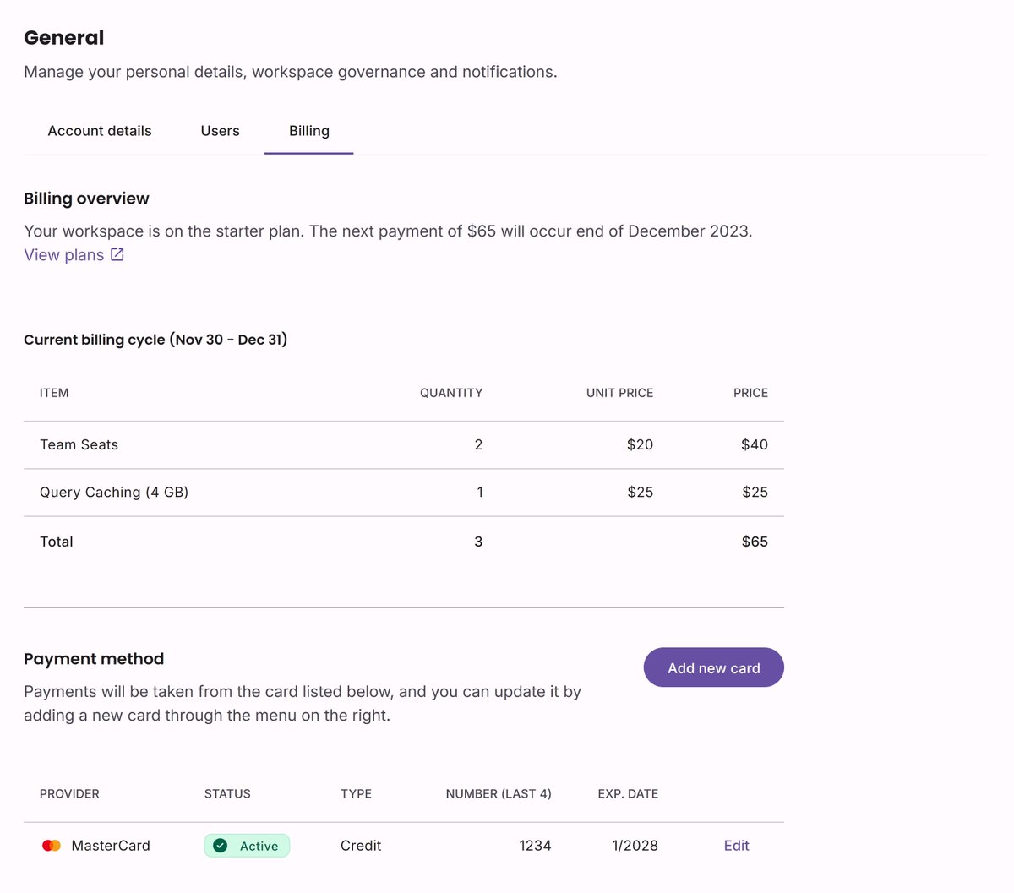The image size is (1014, 893).
Task: Switch to the Users tab
Action: (220, 131)
